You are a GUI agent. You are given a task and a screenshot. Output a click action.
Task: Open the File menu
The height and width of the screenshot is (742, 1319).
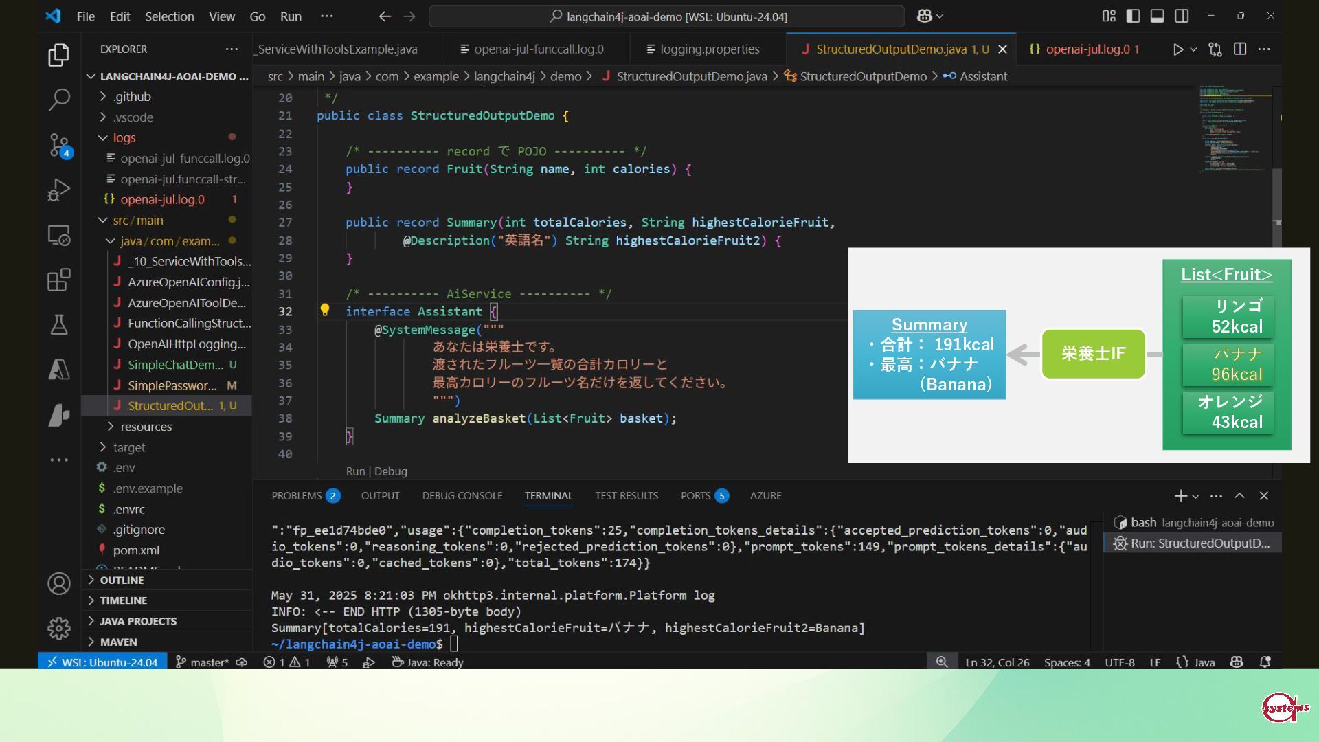86,16
